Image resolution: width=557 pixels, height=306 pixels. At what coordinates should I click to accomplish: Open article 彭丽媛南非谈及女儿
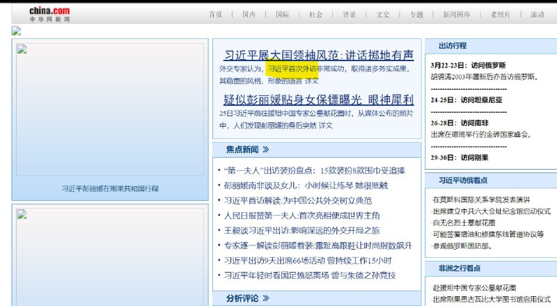[x=306, y=186]
